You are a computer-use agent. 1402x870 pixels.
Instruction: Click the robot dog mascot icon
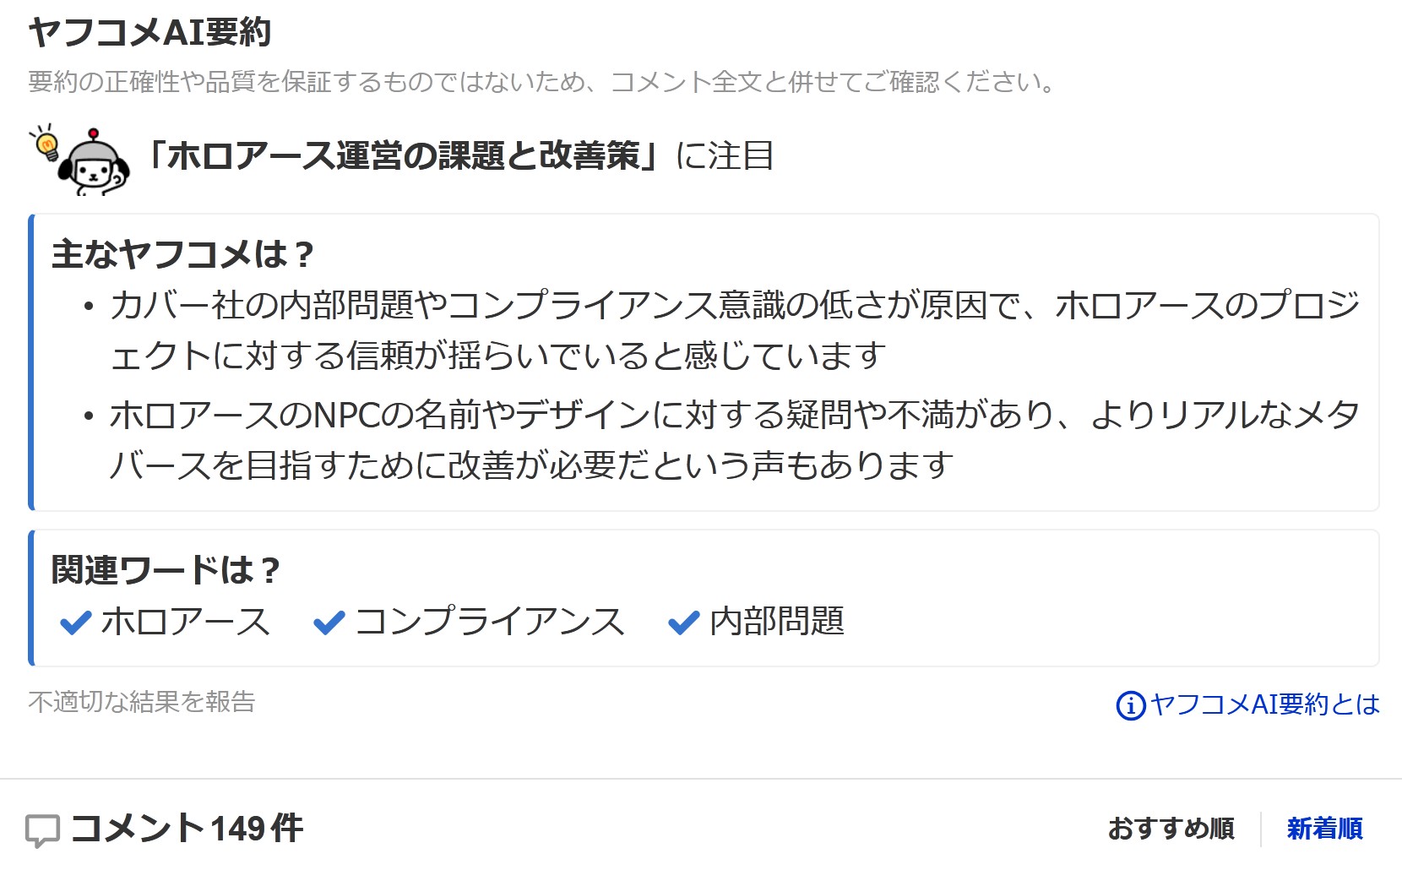pyautogui.click(x=95, y=164)
